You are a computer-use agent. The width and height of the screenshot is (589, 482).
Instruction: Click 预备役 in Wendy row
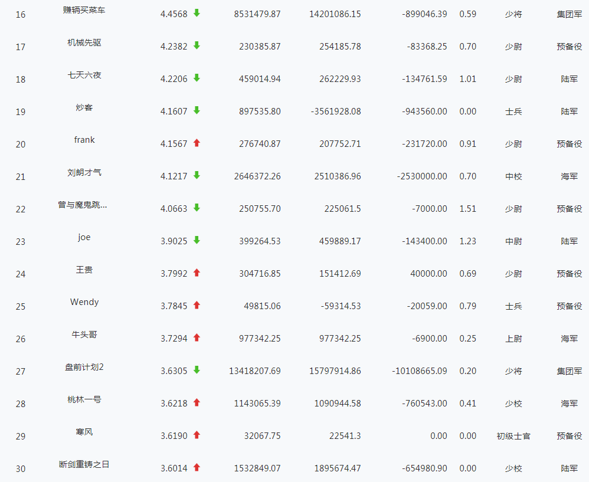[x=569, y=306]
